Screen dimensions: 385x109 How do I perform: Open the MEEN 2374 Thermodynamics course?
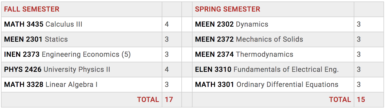point(244,55)
